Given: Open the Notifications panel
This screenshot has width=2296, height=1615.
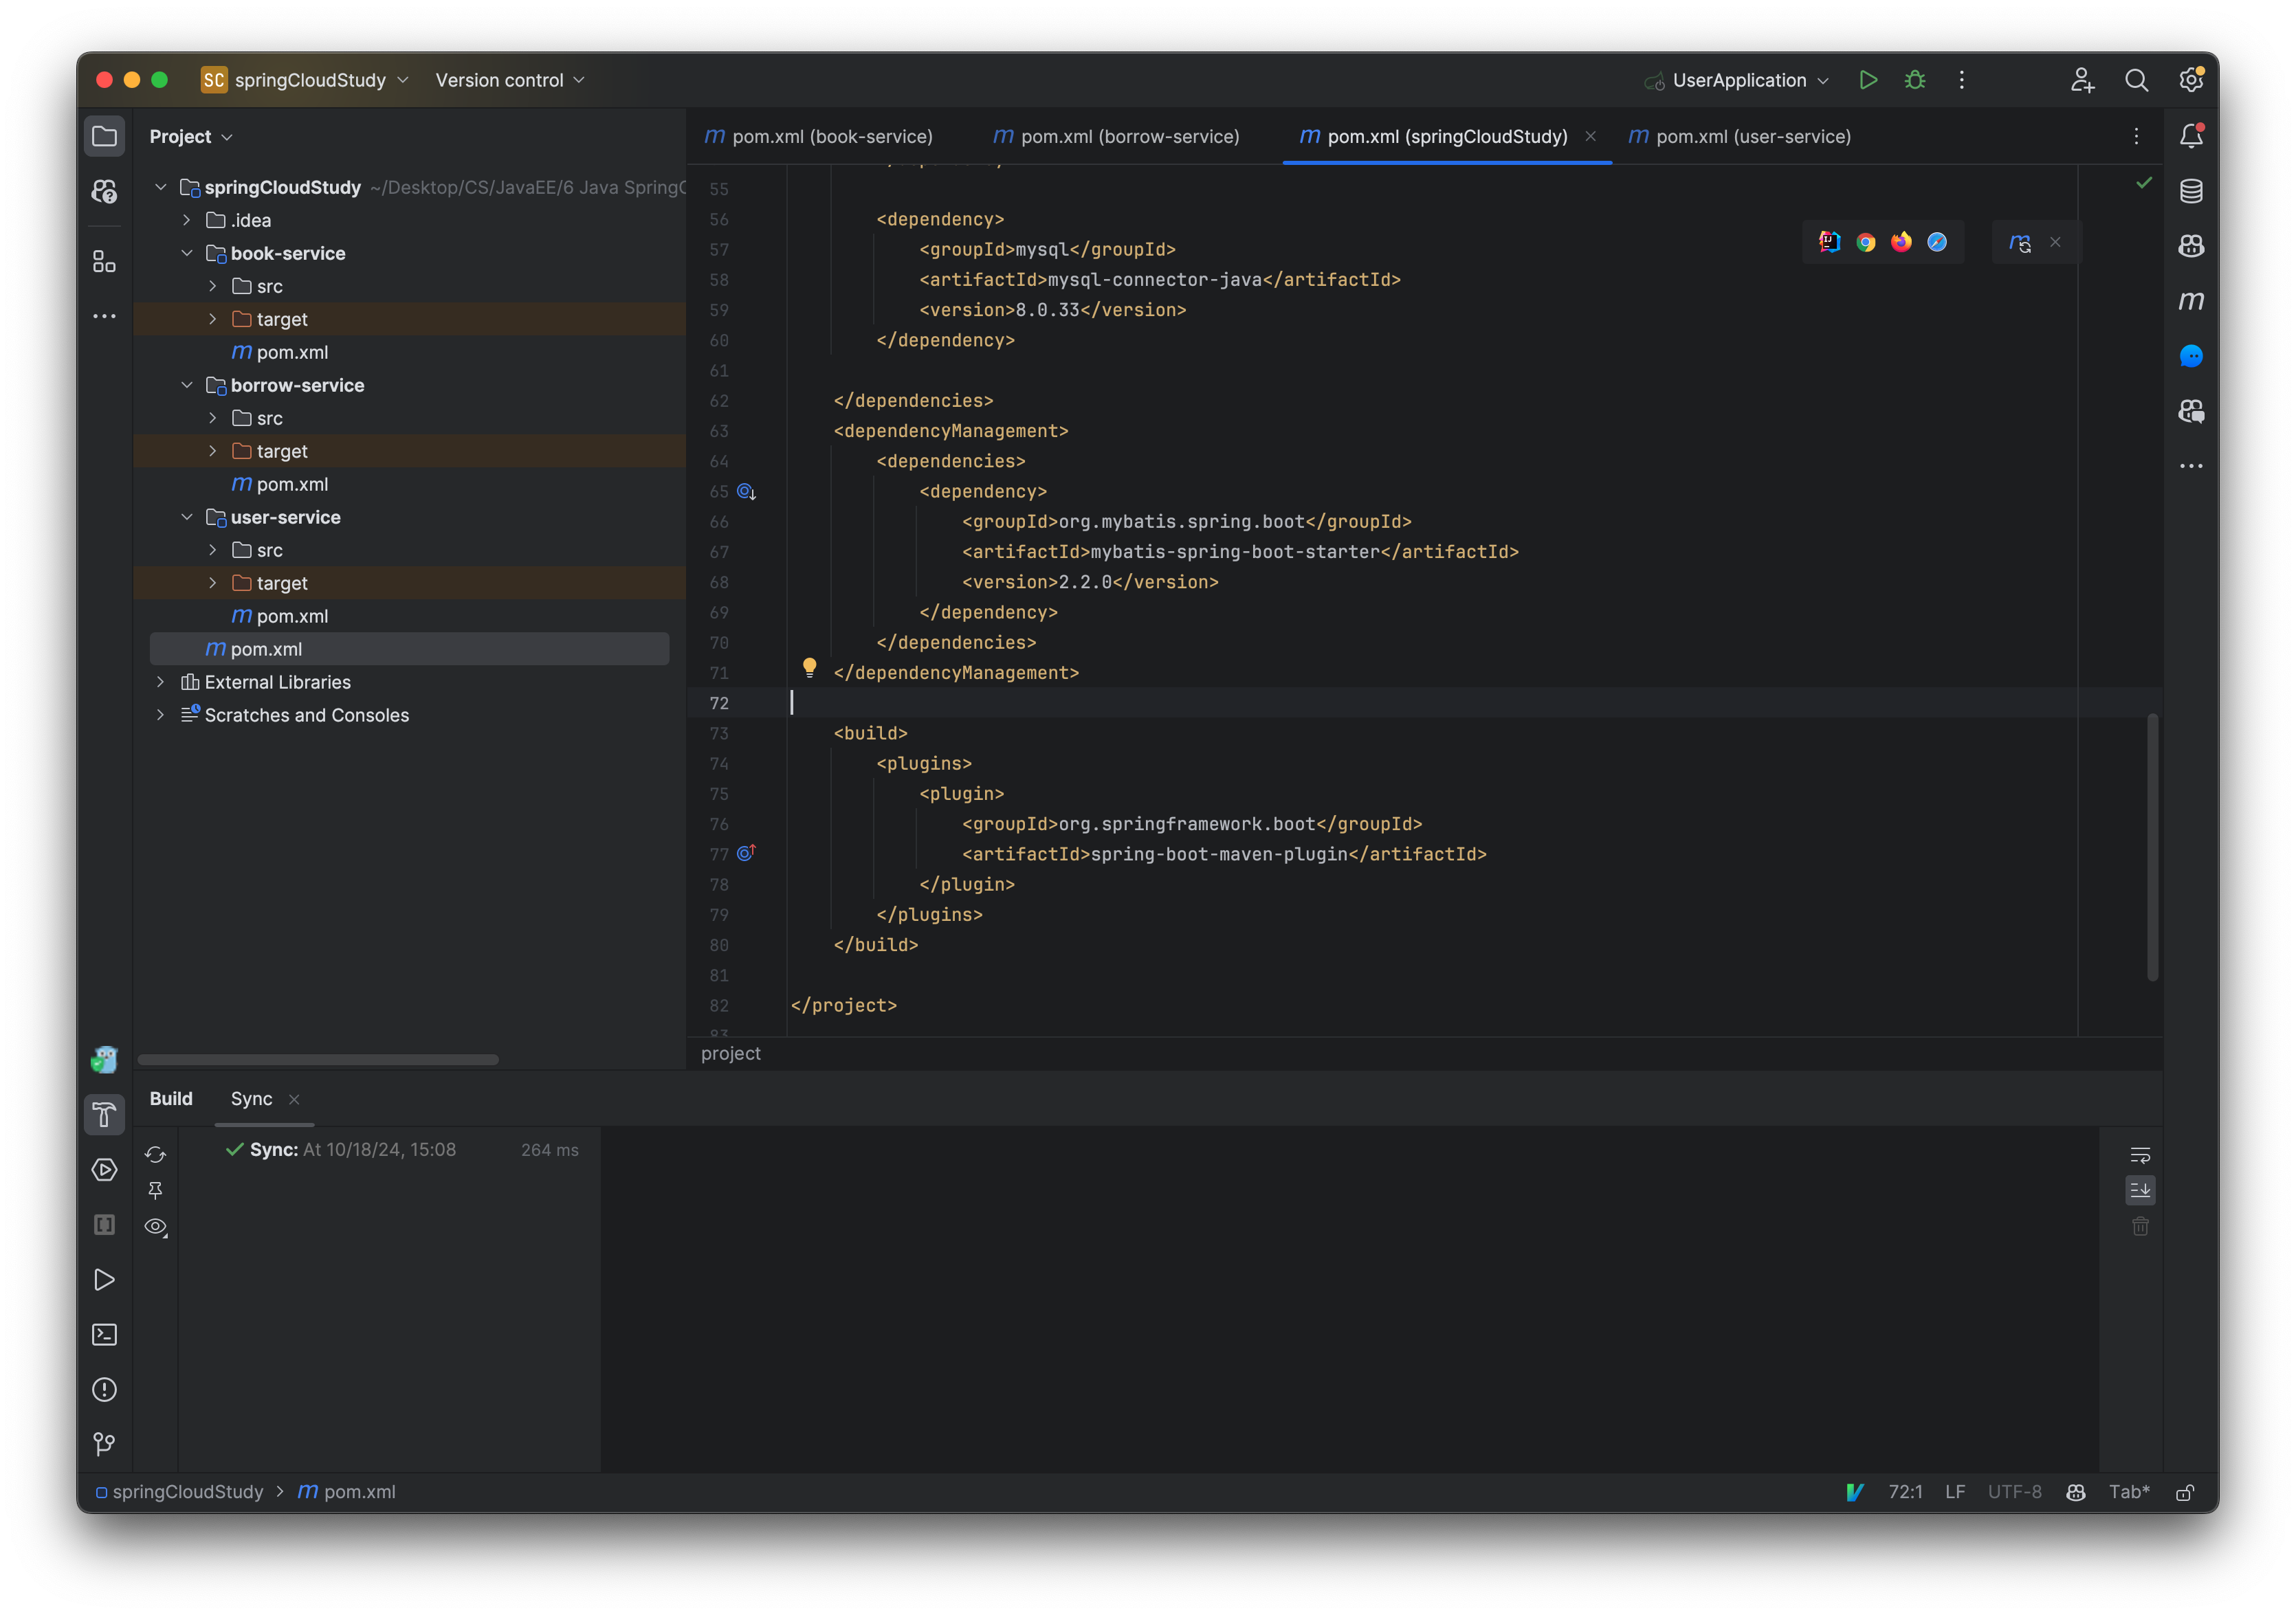Looking at the screenshot, I should click(x=2191, y=135).
